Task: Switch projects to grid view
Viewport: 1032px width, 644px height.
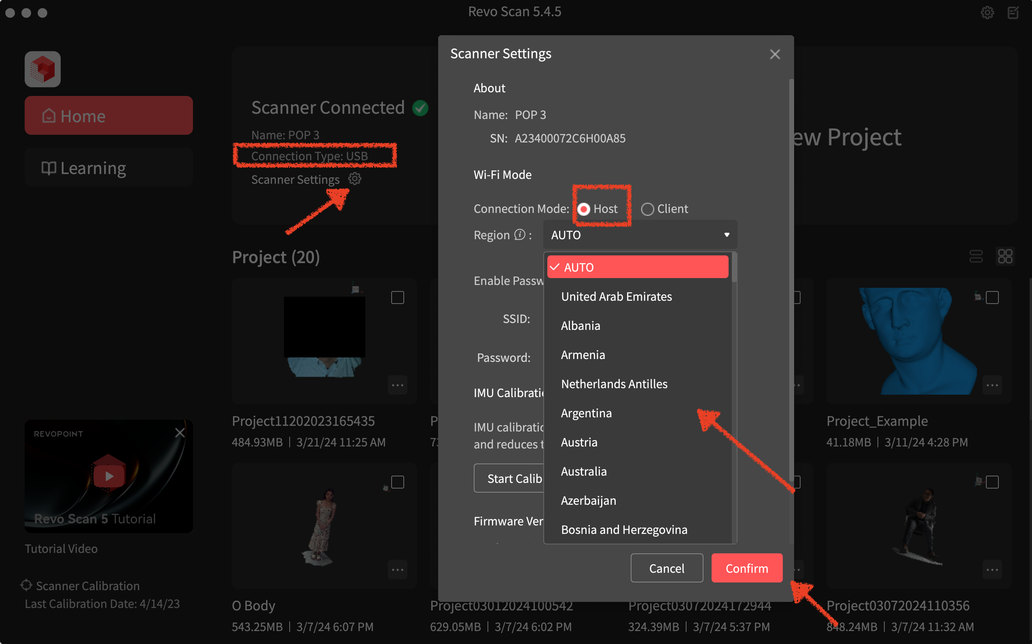Action: tap(1005, 256)
